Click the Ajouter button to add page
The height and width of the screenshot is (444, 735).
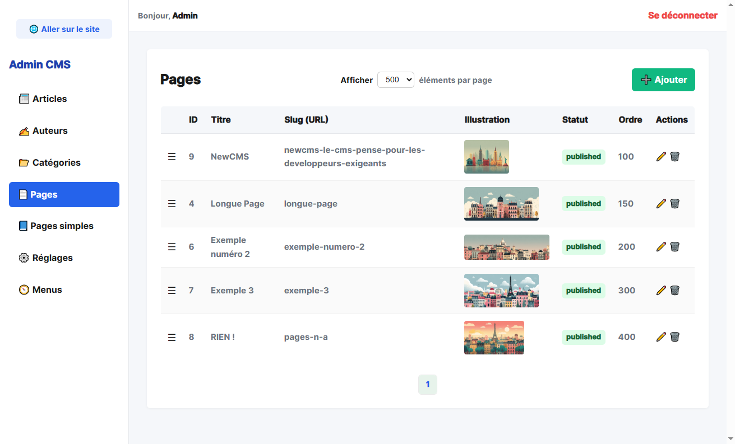[663, 80]
